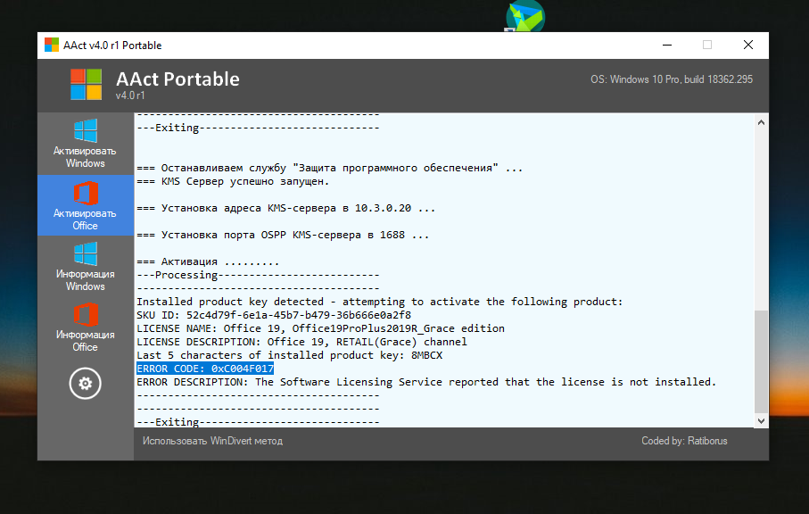This screenshot has width=809, height=514.
Task: Click the === Активация line in the log
Action: [208, 261]
